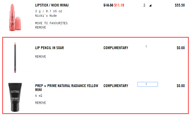Click the $55.50 lipstick line total
Image resolution: width=191 pixels, height=115 pixels.
pyautogui.click(x=179, y=5)
